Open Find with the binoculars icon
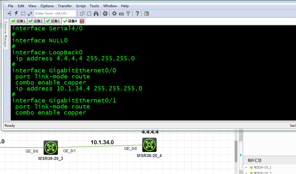Image resolution: width=296 pixels, height=174 pixels. click(96, 13)
